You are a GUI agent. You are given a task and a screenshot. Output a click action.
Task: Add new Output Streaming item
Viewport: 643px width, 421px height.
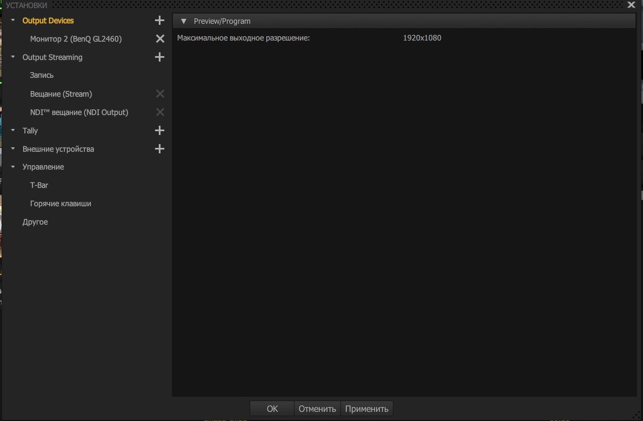pyautogui.click(x=159, y=57)
